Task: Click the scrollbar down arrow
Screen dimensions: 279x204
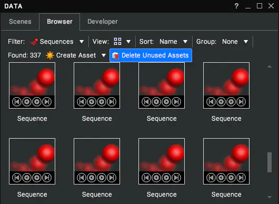Action: click(270, 197)
